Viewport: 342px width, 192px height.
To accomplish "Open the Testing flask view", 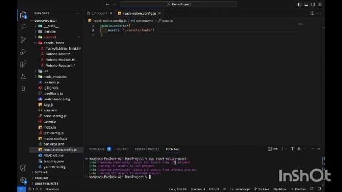I will click(23, 76).
